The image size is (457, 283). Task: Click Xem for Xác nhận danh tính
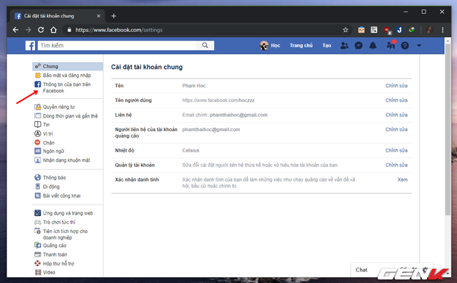pos(403,180)
